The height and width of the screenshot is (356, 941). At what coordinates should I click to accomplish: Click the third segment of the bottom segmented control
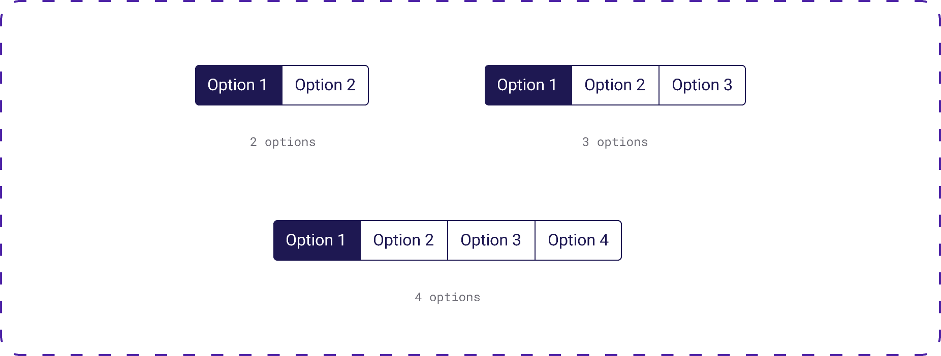491,240
